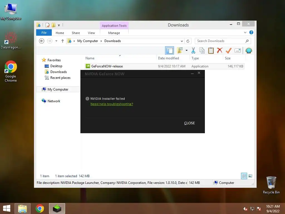The height and width of the screenshot is (214, 285).
Task: Click CLOSE in the NVIDIA installer dialog
Action: [x=189, y=123]
